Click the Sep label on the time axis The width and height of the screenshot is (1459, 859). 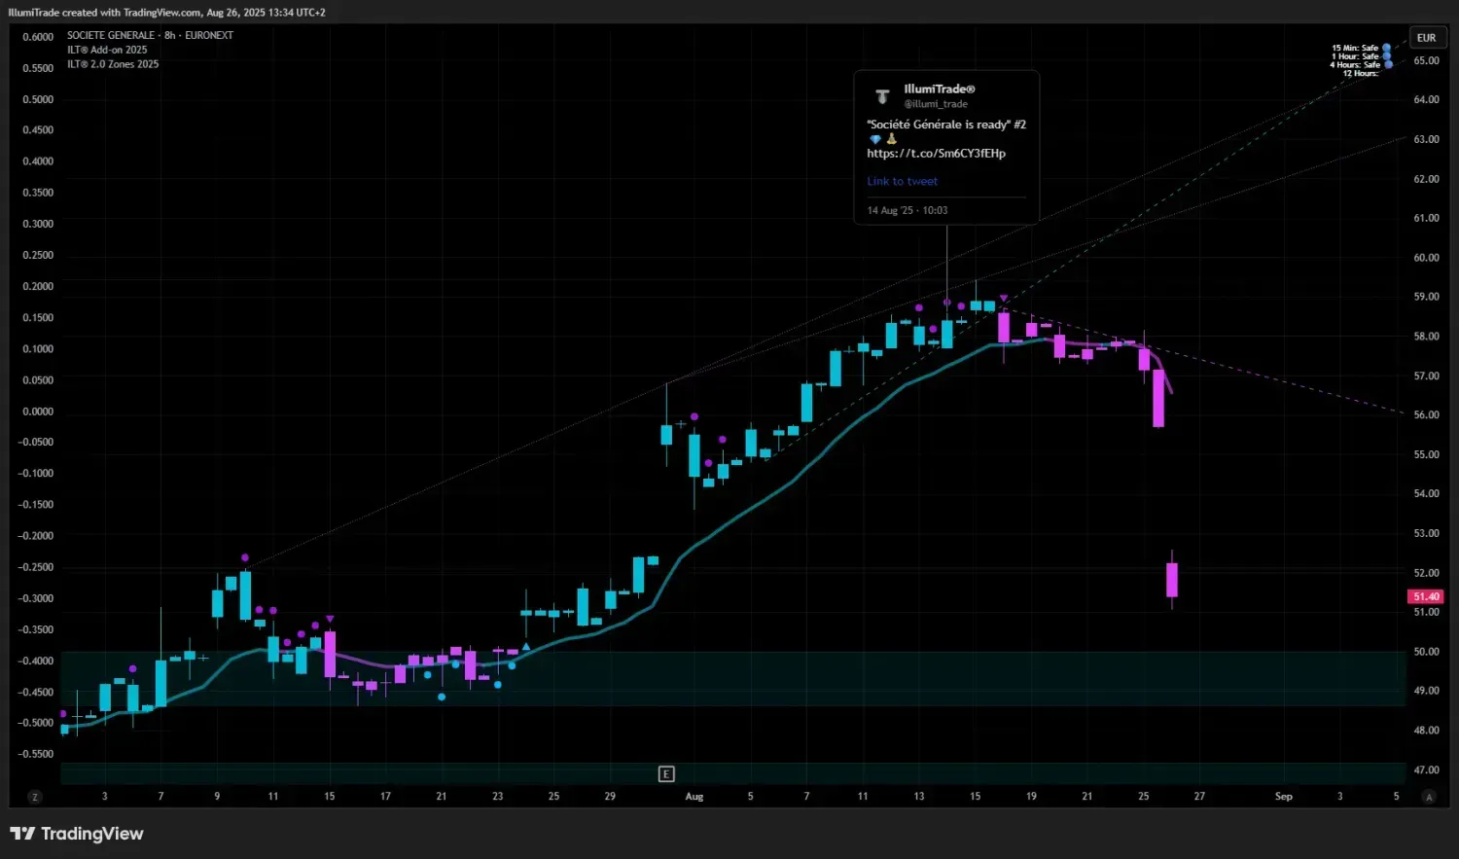[x=1284, y=797]
